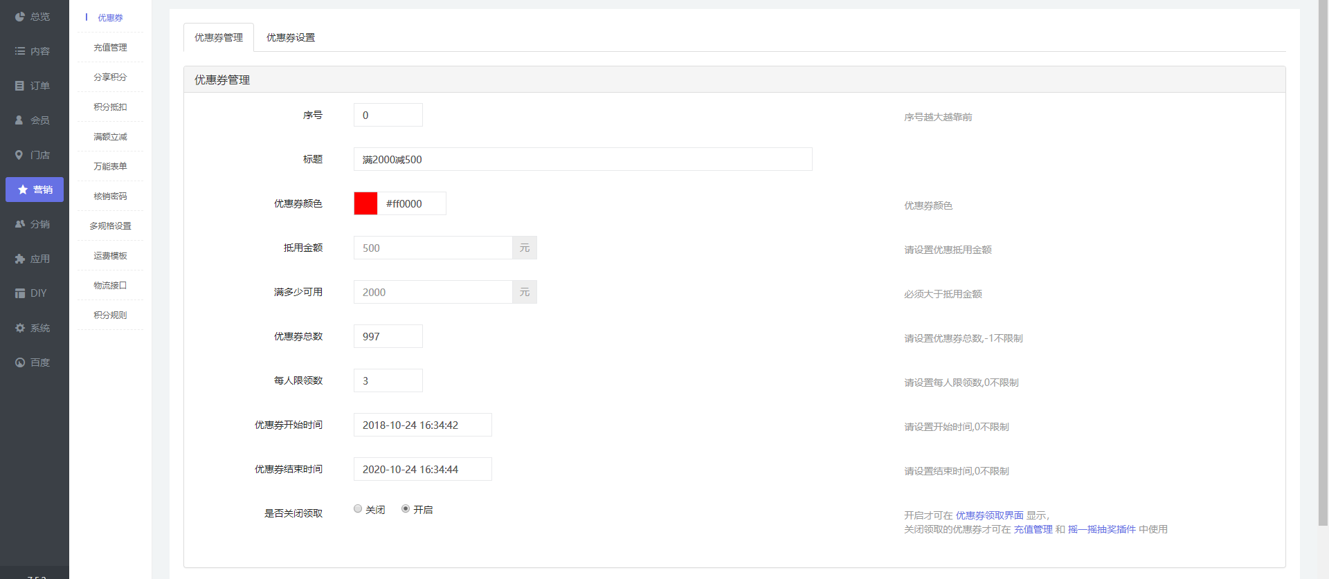The width and height of the screenshot is (1329, 579).
Task: Click the red coupon color swatch
Action: tap(365, 203)
